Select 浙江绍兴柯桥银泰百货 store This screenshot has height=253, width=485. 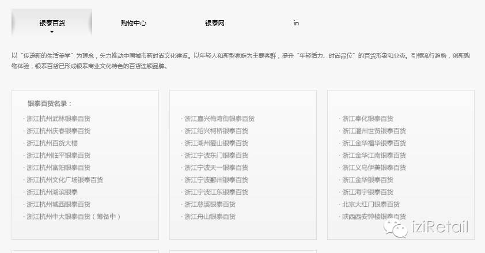[216, 131]
